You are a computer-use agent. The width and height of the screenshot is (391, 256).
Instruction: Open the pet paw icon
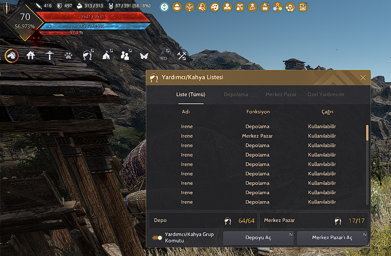tap(68, 55)
